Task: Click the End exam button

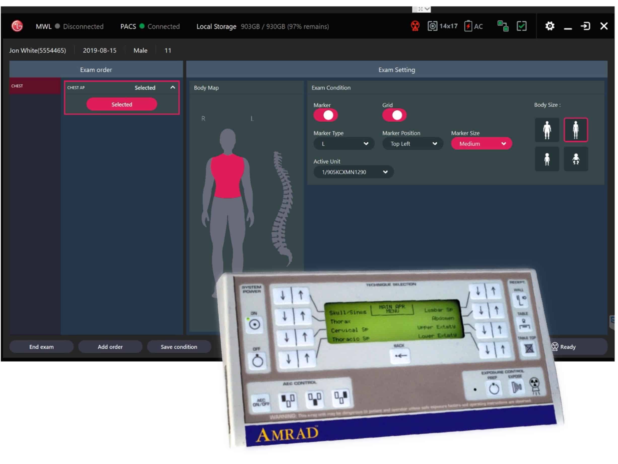Action: [41, 347]
